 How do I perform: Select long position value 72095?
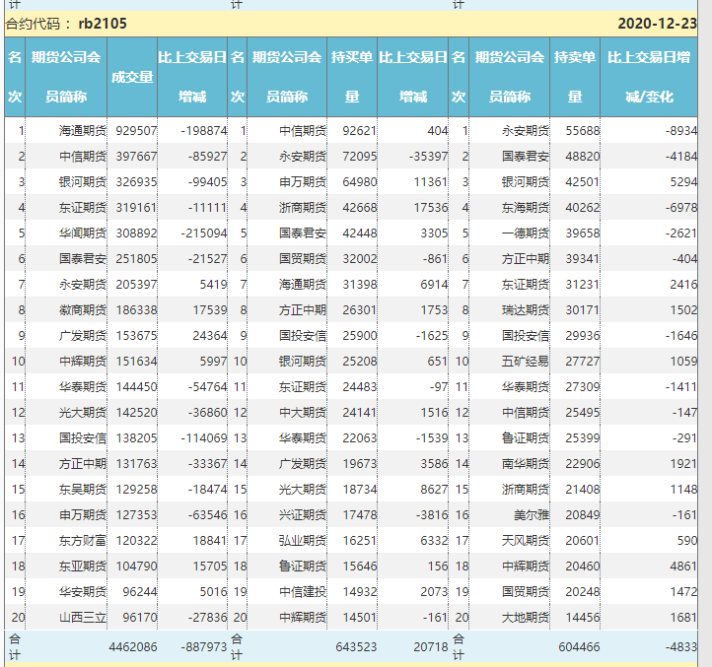point(360,157)
